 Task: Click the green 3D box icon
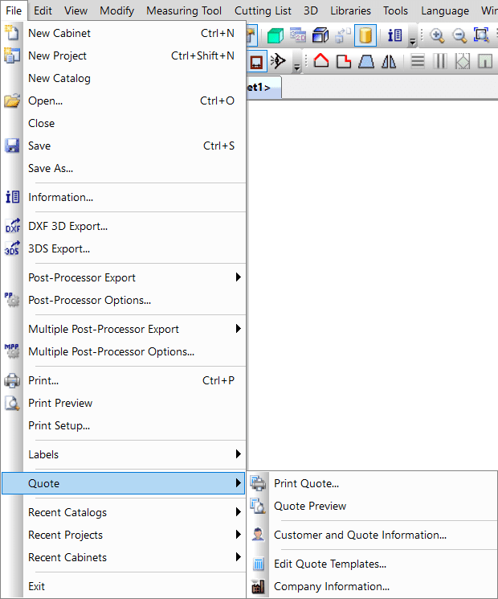click(x=275, y=35)
